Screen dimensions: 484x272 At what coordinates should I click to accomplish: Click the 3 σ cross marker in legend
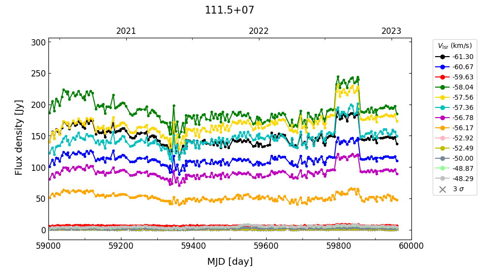click(442, 189)
